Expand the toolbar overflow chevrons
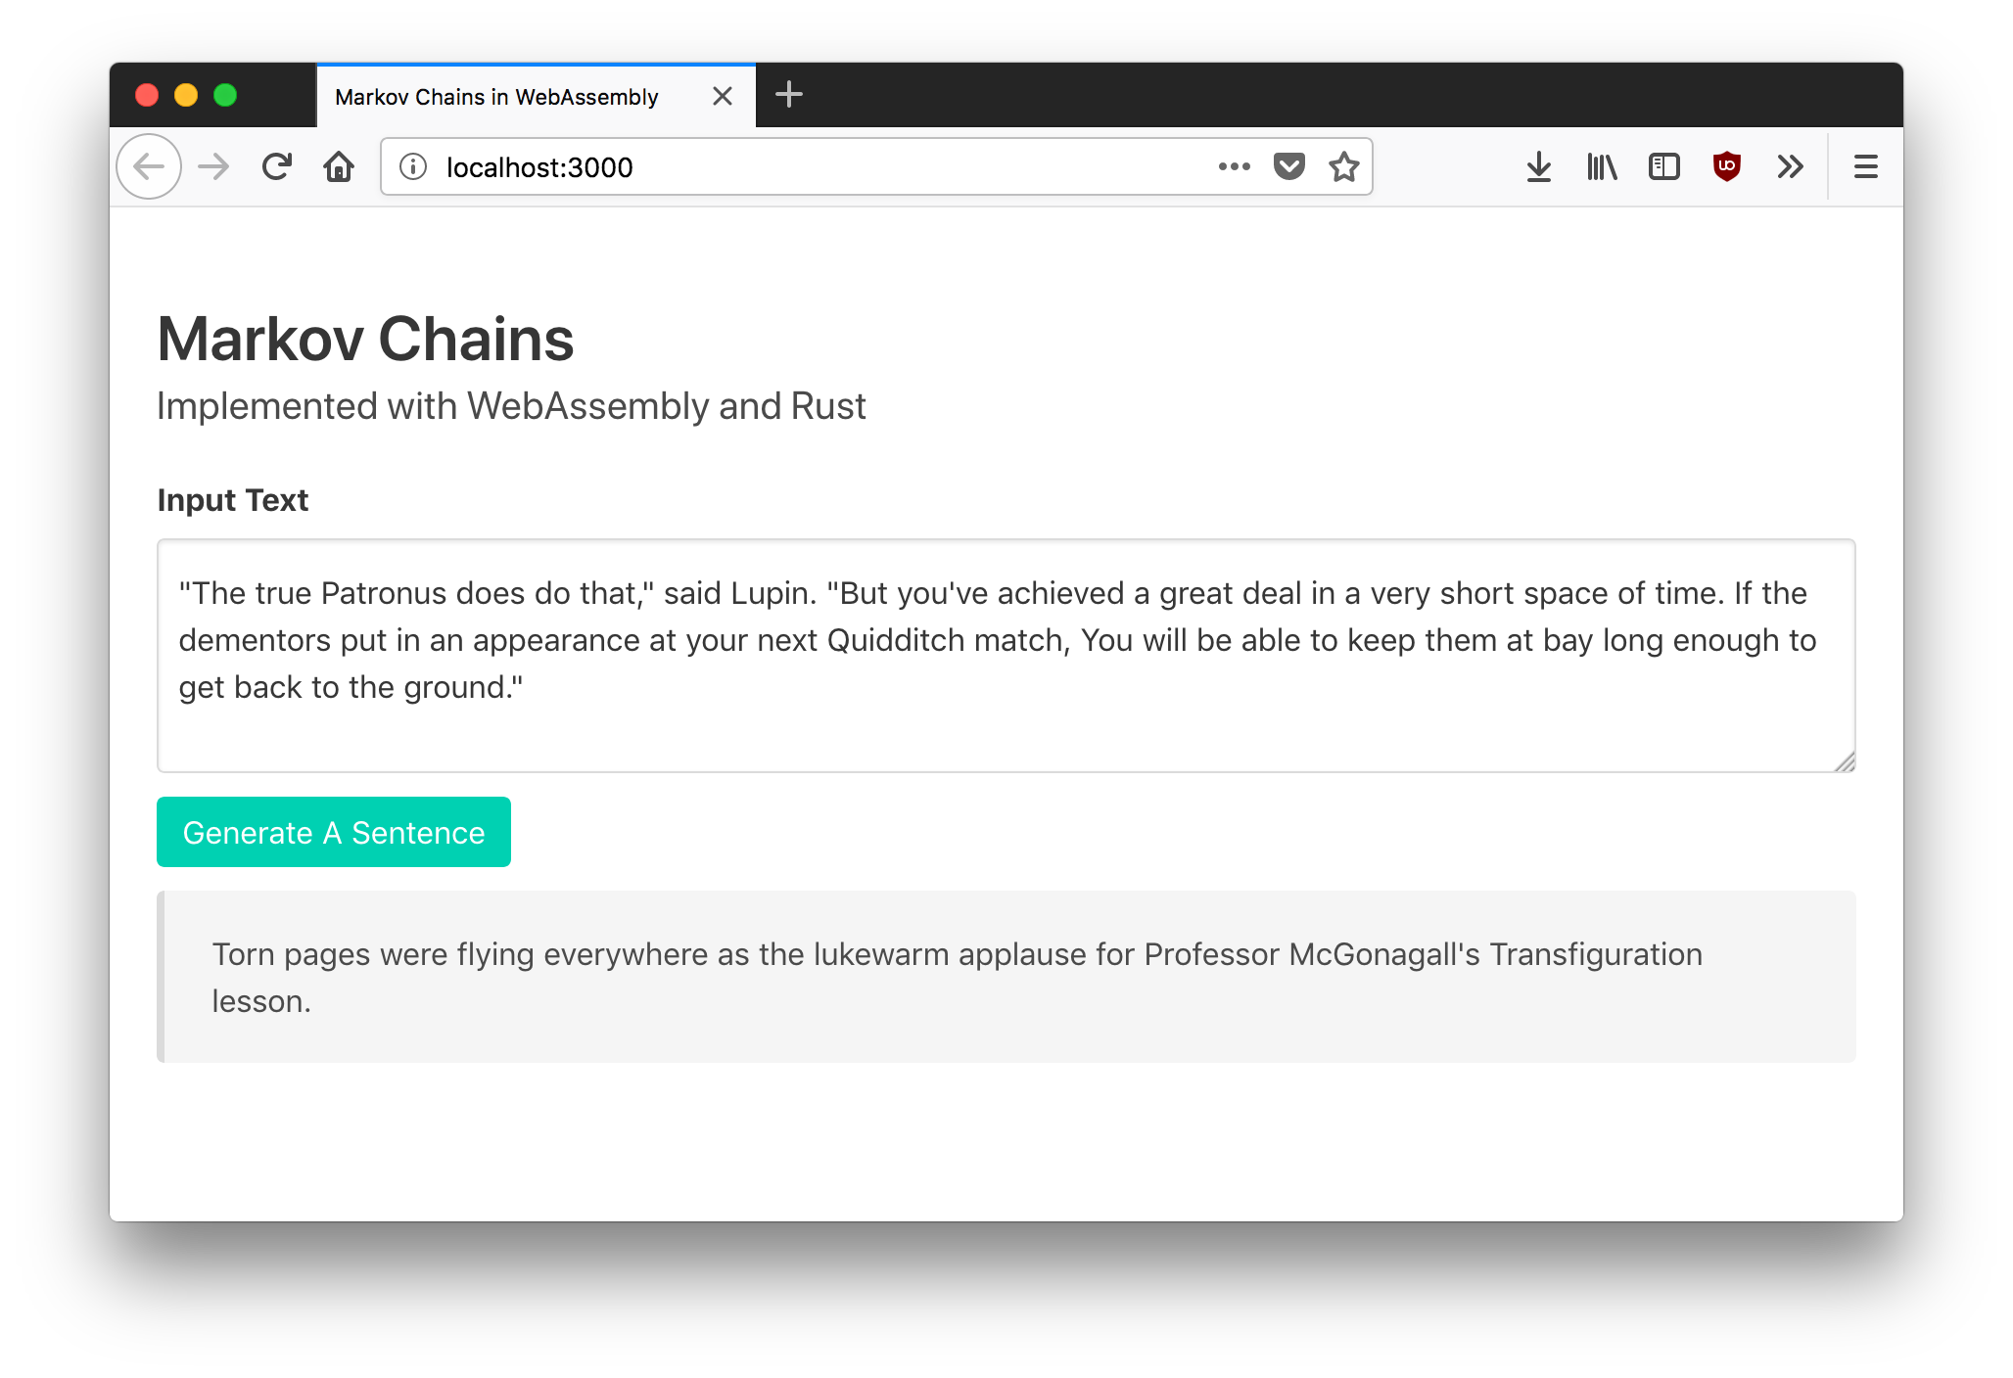The image size is (2013, 1378). (x=1790, y=167)
